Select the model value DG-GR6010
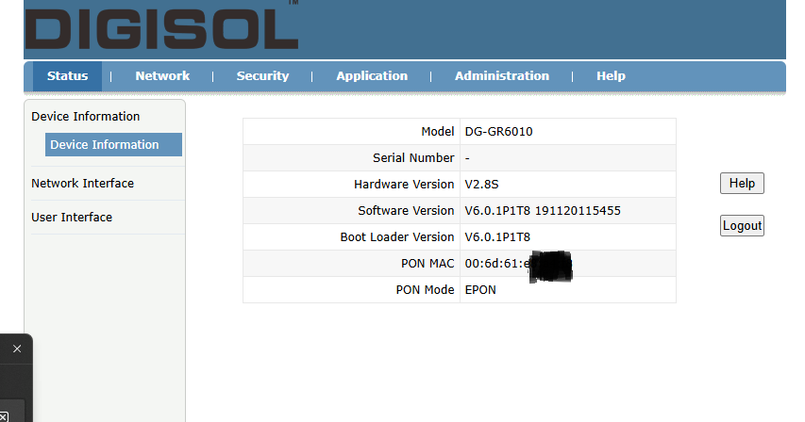Image resolution: width=805 pixels, height=422 pixels. 498,132
